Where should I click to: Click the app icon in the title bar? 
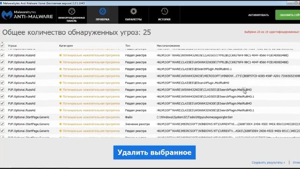(1, 3)
